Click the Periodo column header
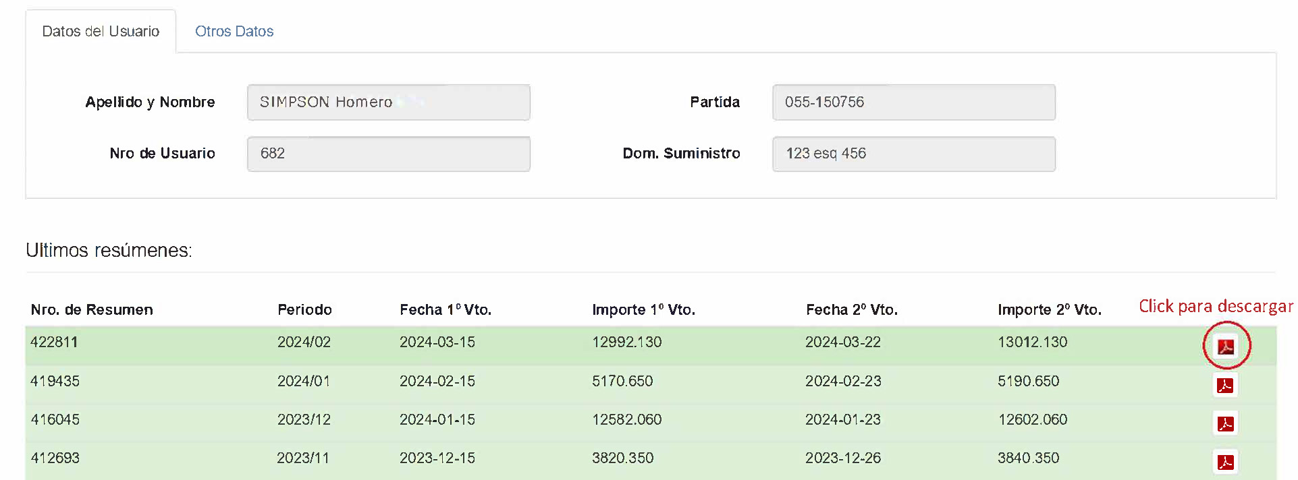Image resolution: width=1298 pixels, height=480 pixels. (x=304, y=309)
